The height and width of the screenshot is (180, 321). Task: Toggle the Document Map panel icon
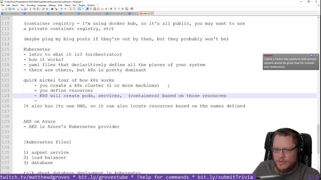coord(95,9)
